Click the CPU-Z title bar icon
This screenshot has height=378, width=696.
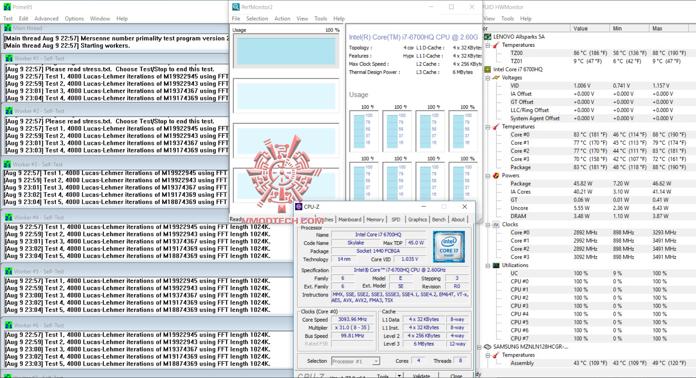click(299, 207)
